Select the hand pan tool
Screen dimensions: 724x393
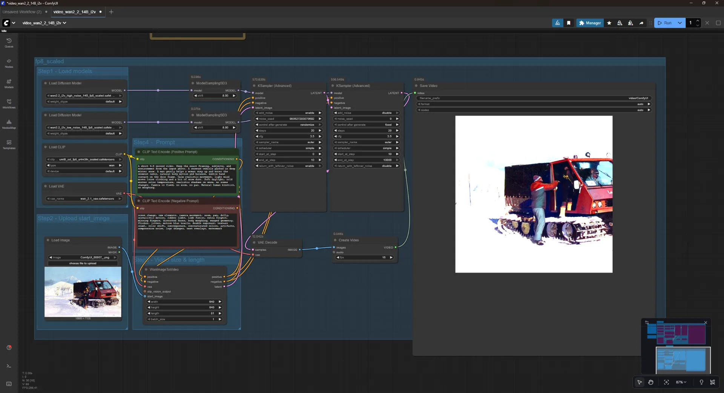(x=651, y=382)
